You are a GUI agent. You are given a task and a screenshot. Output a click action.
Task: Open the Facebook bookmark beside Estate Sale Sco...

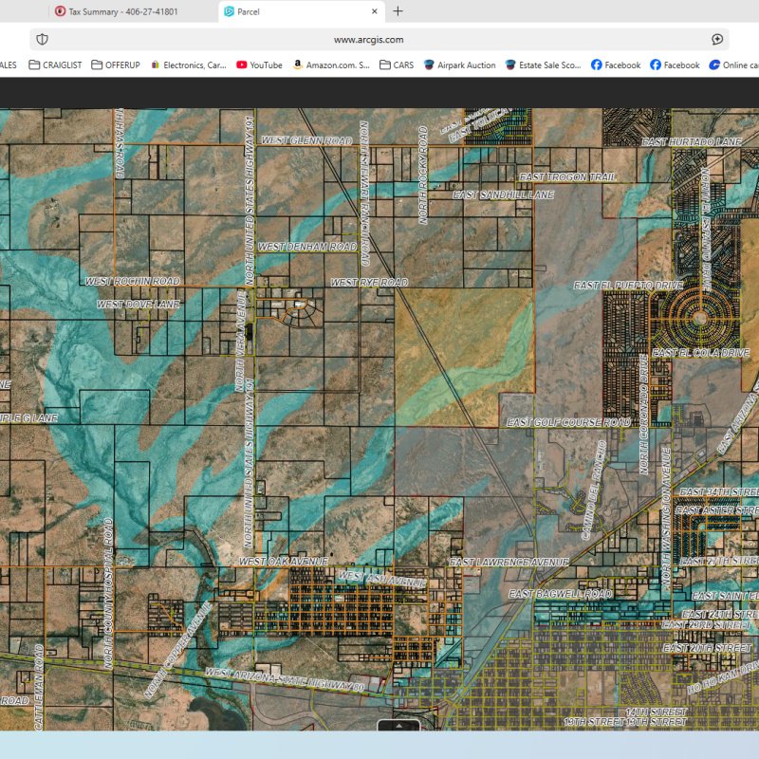[616, 65]
